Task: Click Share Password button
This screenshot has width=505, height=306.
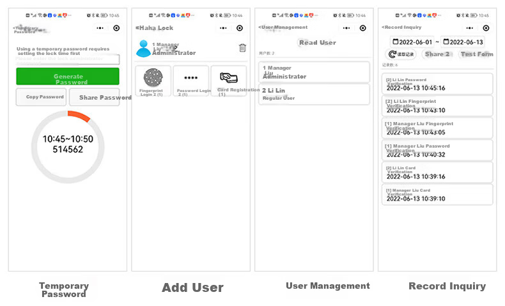Action: click(95, 97)
